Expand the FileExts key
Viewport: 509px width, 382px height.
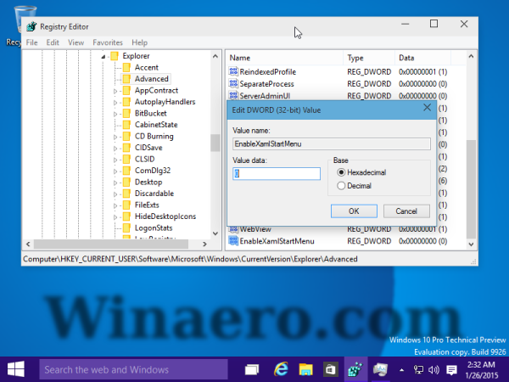tap(115, 205)
